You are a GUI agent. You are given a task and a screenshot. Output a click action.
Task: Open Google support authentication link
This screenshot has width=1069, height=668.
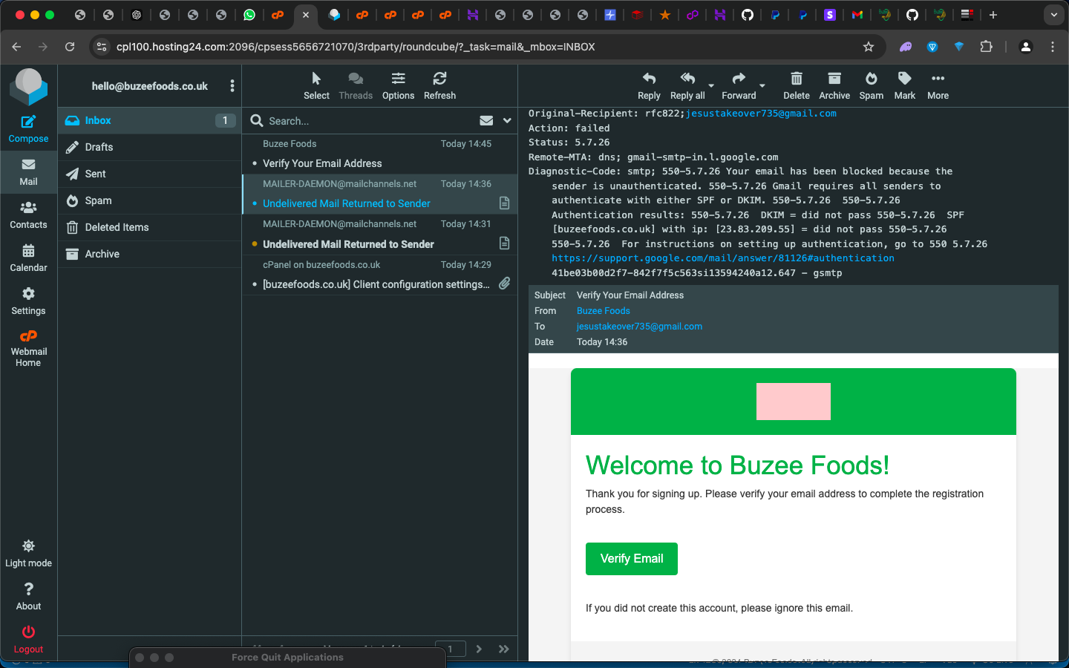[x=722, y=258]
